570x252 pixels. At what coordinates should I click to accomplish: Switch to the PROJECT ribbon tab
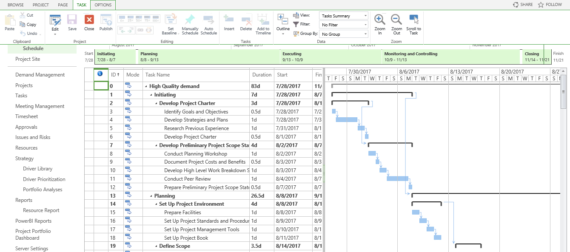(x=41, y=5)
